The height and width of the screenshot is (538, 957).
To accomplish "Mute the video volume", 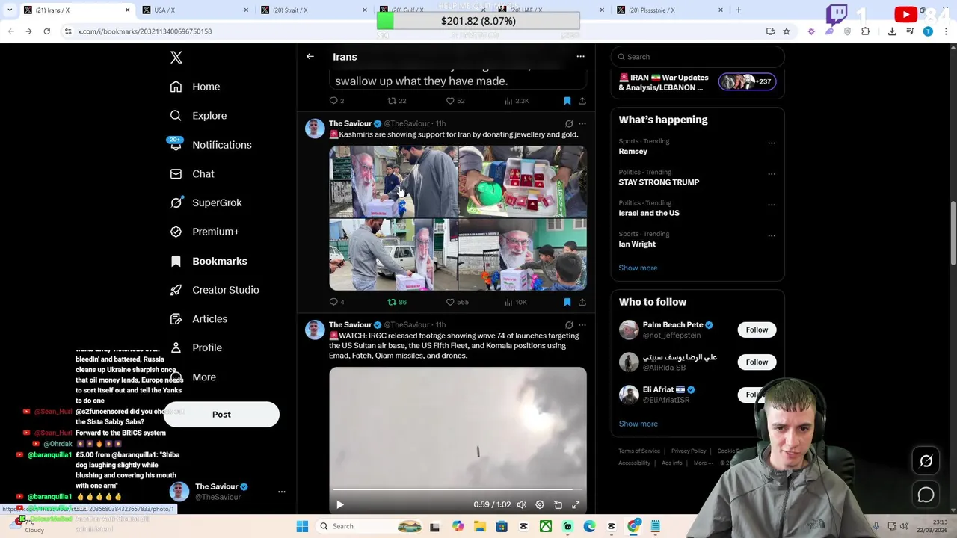I will (x=522, y=505).
